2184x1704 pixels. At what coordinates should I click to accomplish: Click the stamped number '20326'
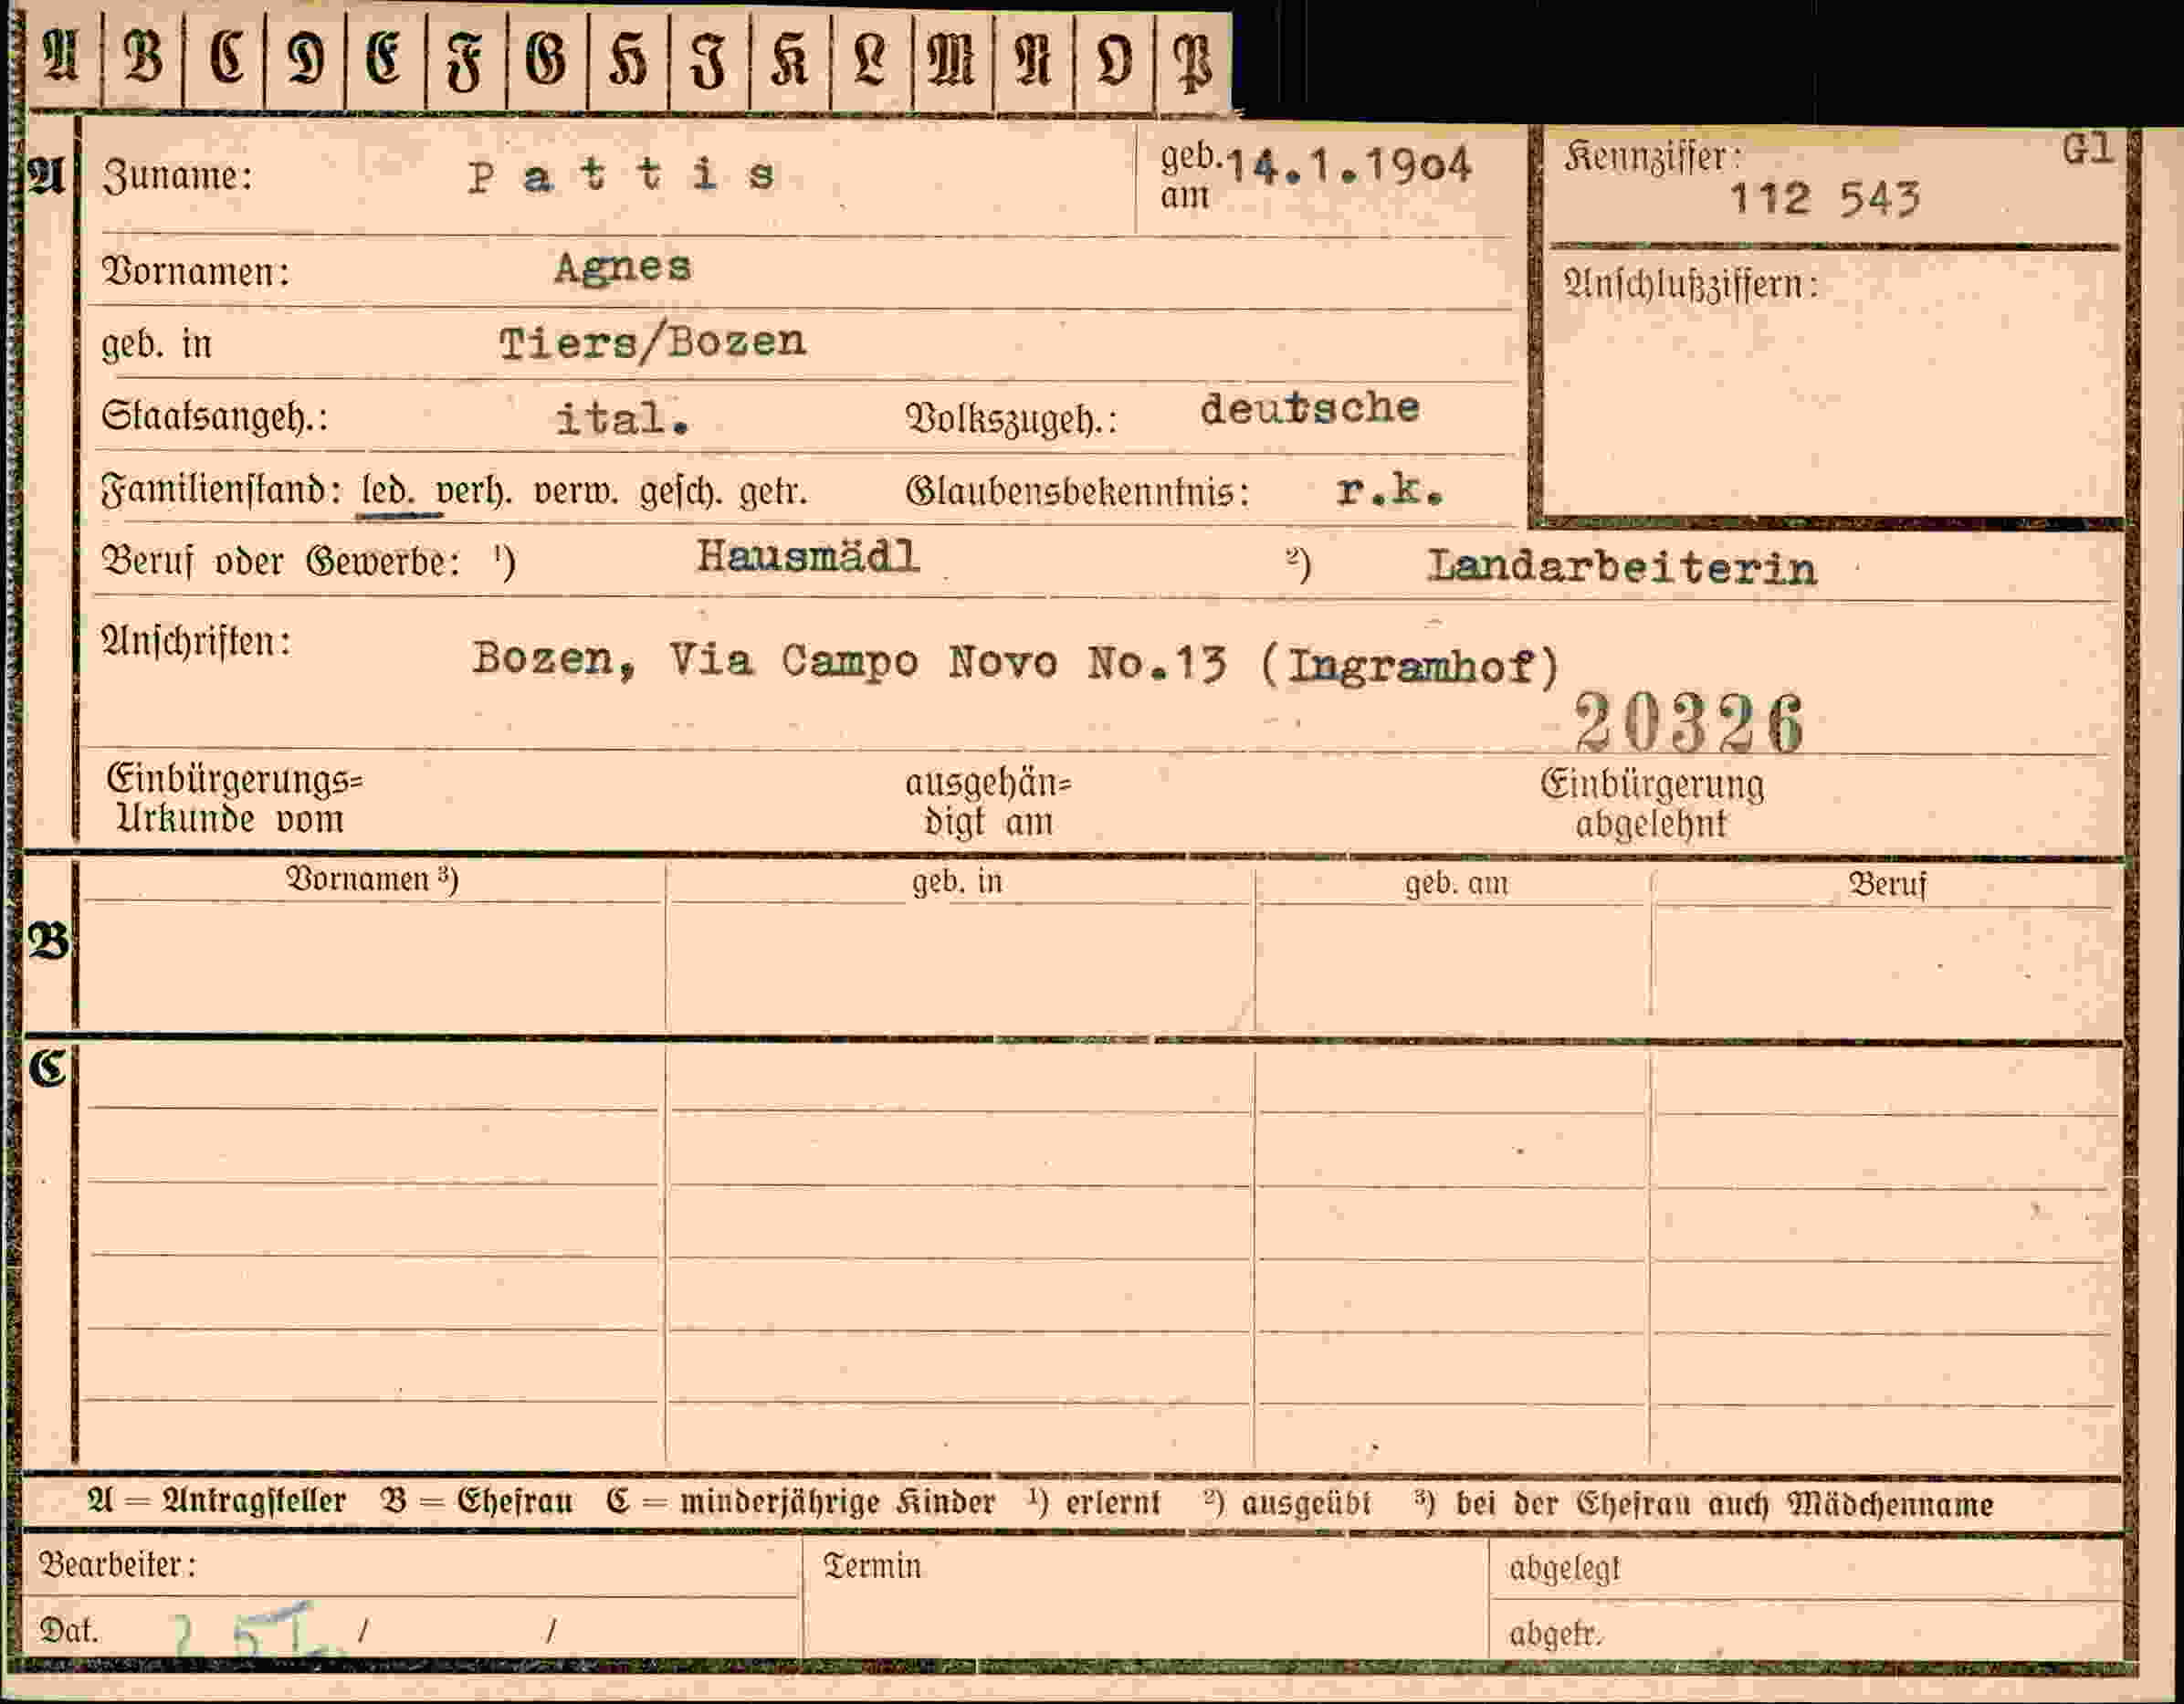tap(1688, 722)
